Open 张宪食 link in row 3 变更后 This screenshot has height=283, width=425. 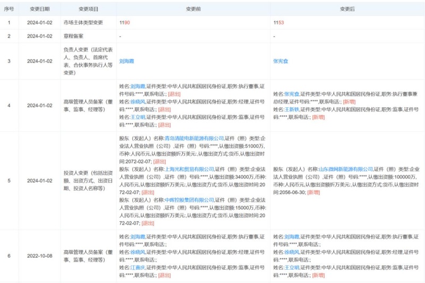[280, 61]
